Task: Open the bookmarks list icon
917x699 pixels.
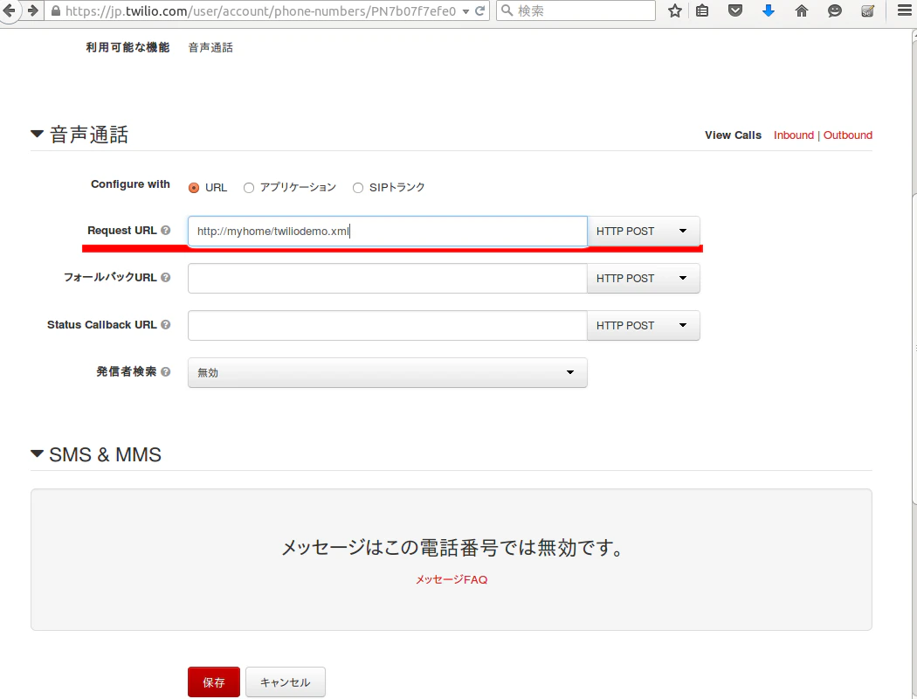Action: [x=702, y=10]
